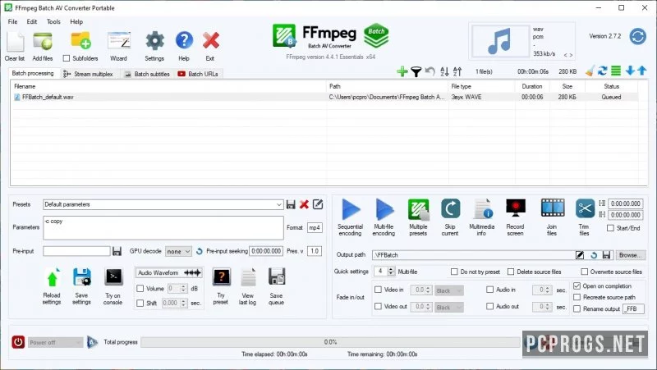Click Reload settings icon
657x370 pixels.
(x=52, y=278)
